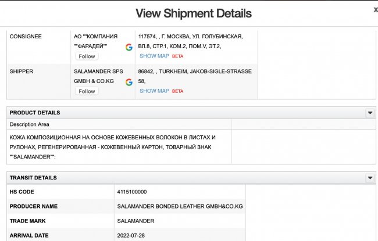Click producer name Salamander Bonded Leather value
This screenshot has height=241, width=378.
(x=179, y=206)
